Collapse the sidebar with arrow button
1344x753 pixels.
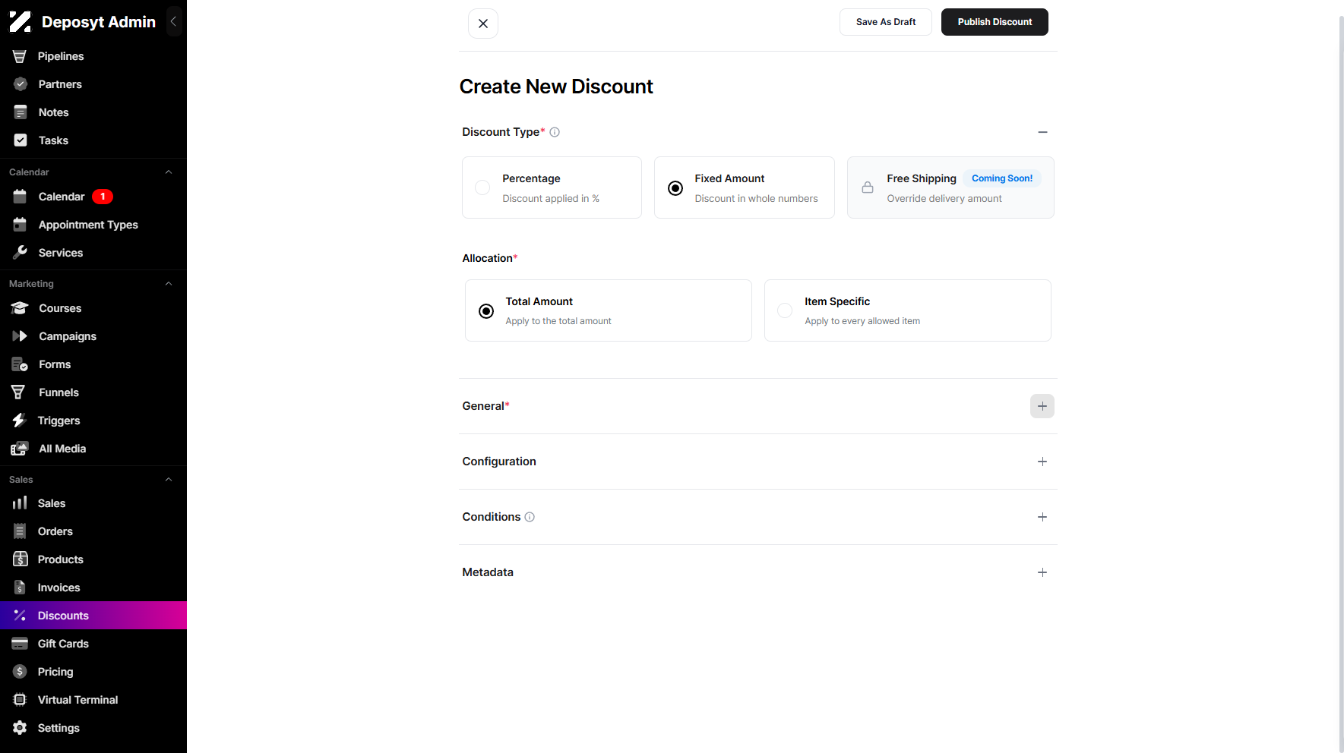point(174,22)
